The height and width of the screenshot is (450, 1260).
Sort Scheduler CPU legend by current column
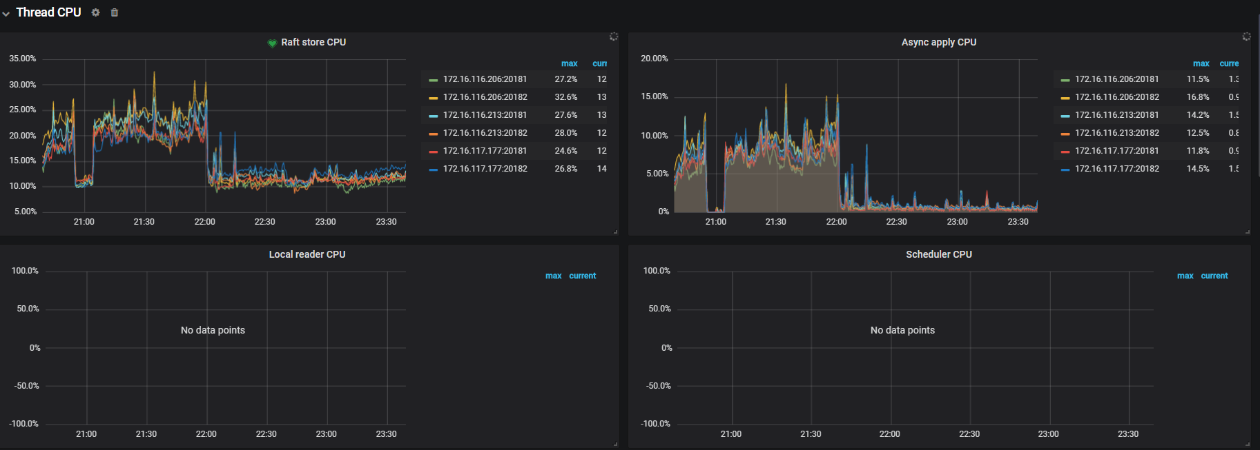(1214, 276)
